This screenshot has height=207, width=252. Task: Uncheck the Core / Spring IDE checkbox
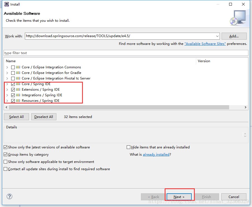(13, 84)
